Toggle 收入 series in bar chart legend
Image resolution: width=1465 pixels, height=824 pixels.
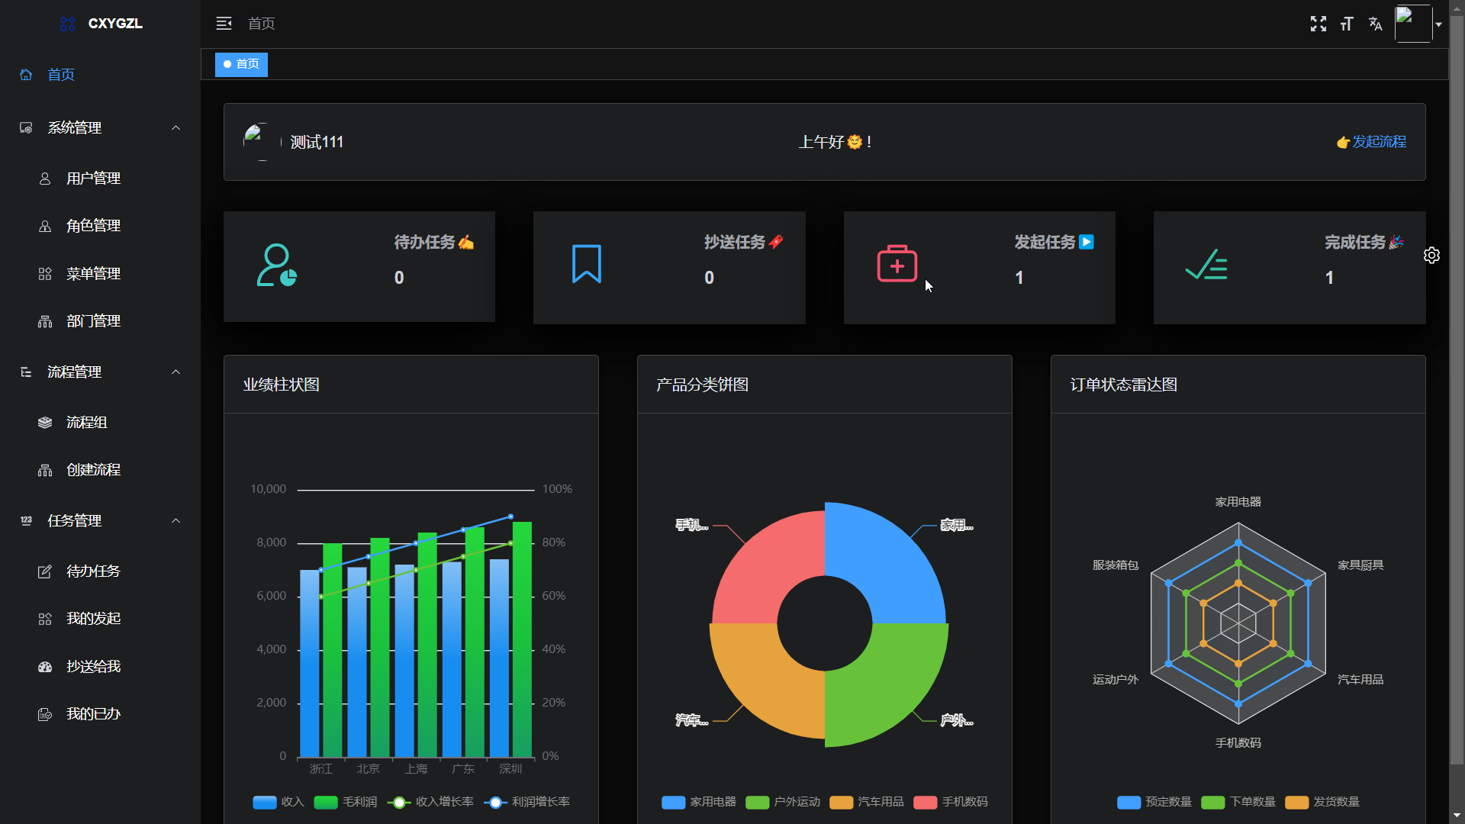coord(279,802)
